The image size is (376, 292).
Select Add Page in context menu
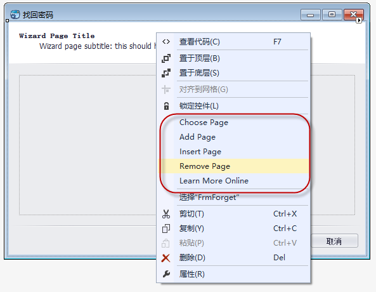233,137
